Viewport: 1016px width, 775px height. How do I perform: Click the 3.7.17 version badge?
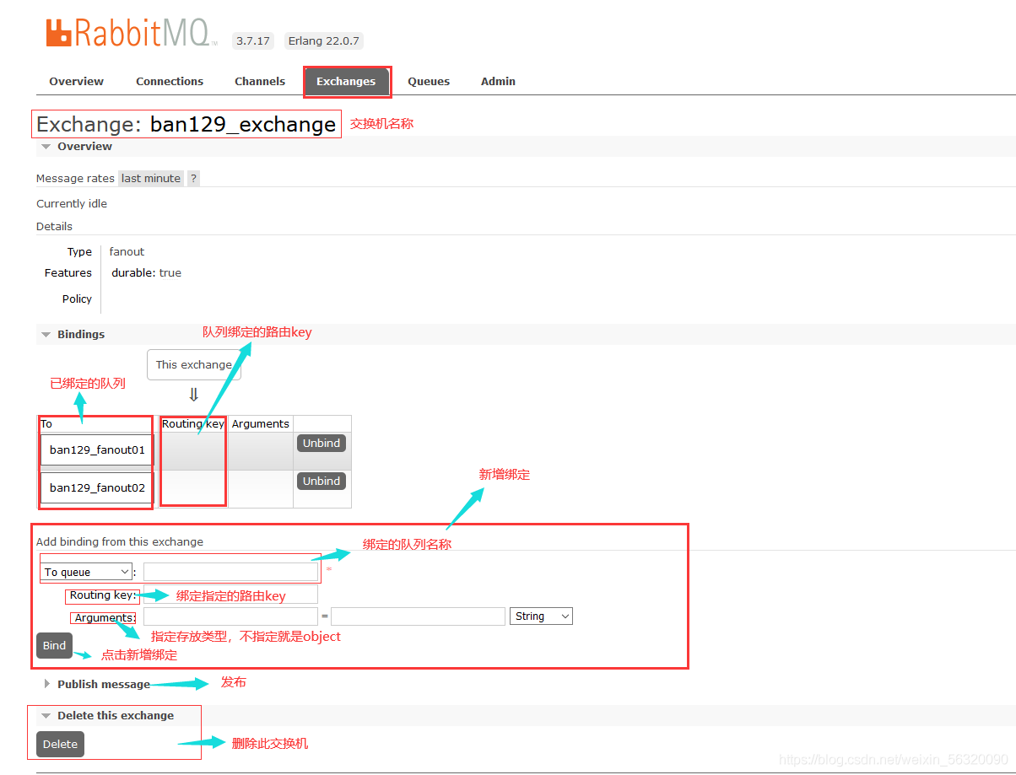pos(253,40)
